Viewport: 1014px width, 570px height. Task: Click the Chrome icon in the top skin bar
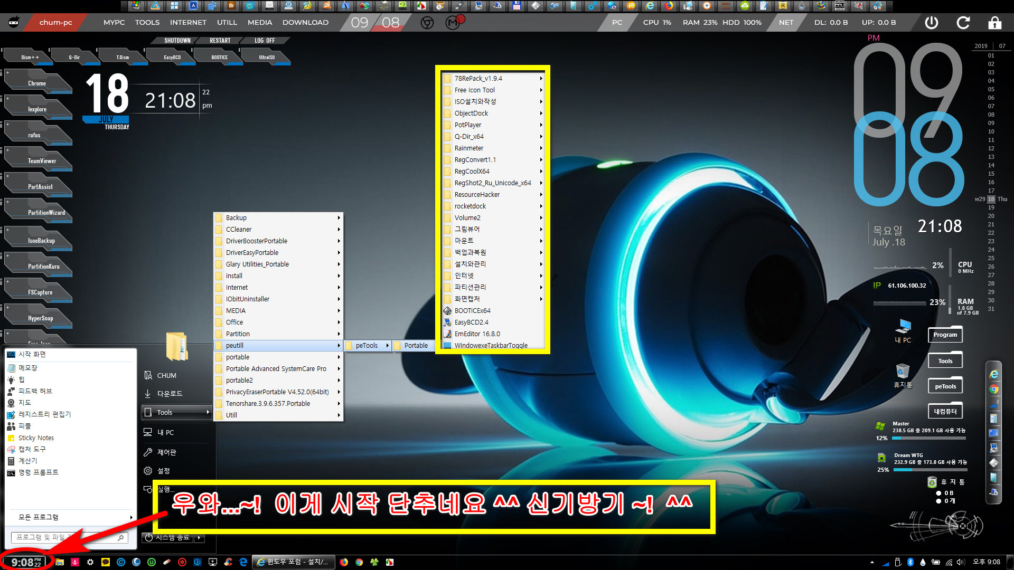[x=427, y=23]
